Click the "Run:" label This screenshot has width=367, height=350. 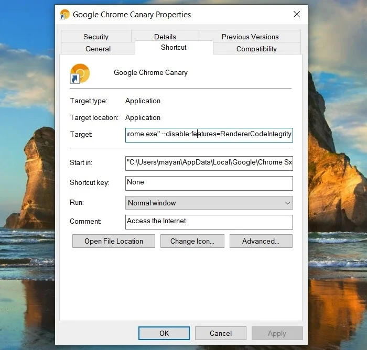tap(77, 202)
